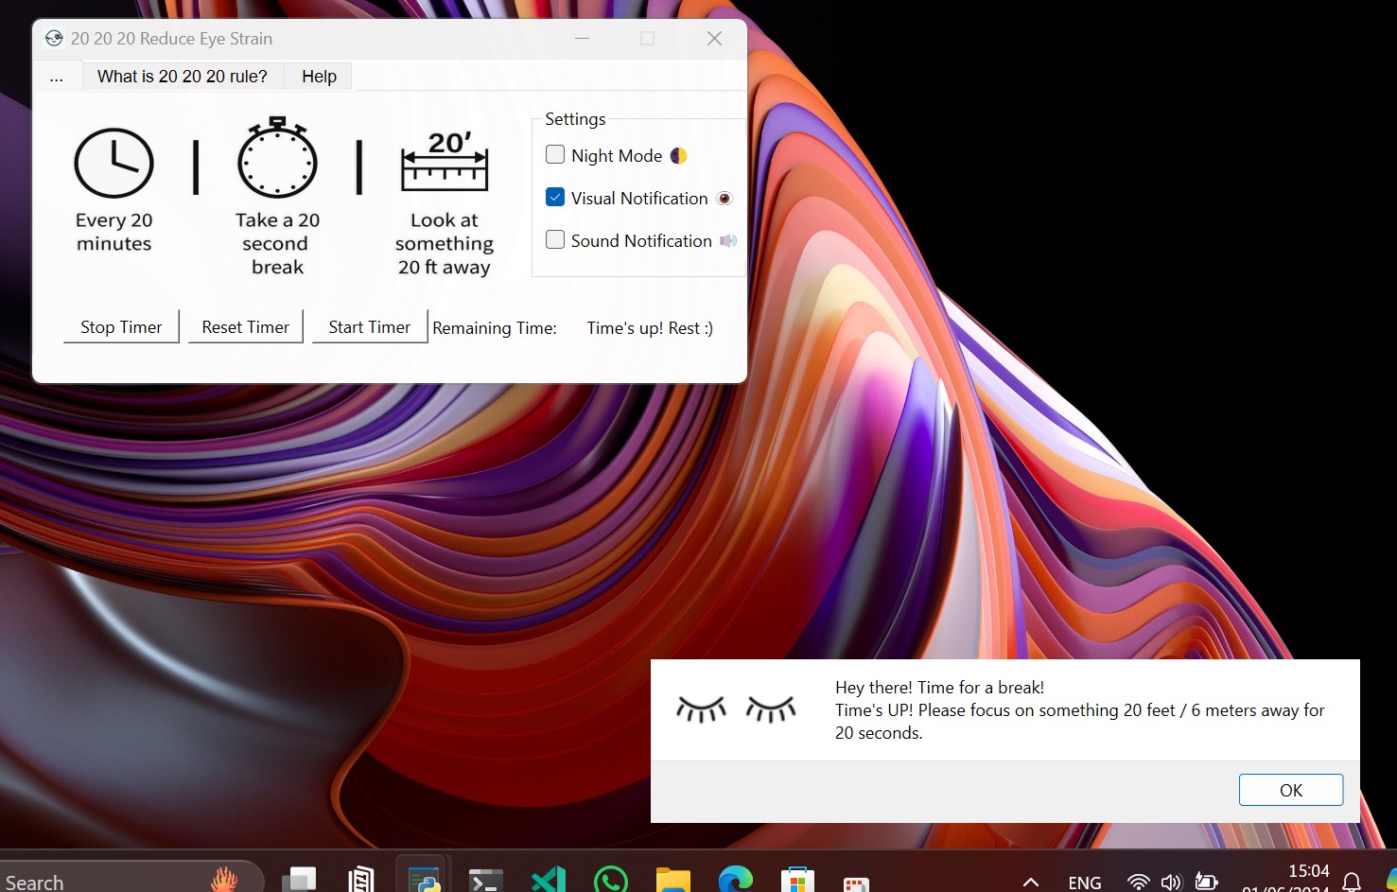Uncheck the Visual Notification checkbox

pos(555,197)
